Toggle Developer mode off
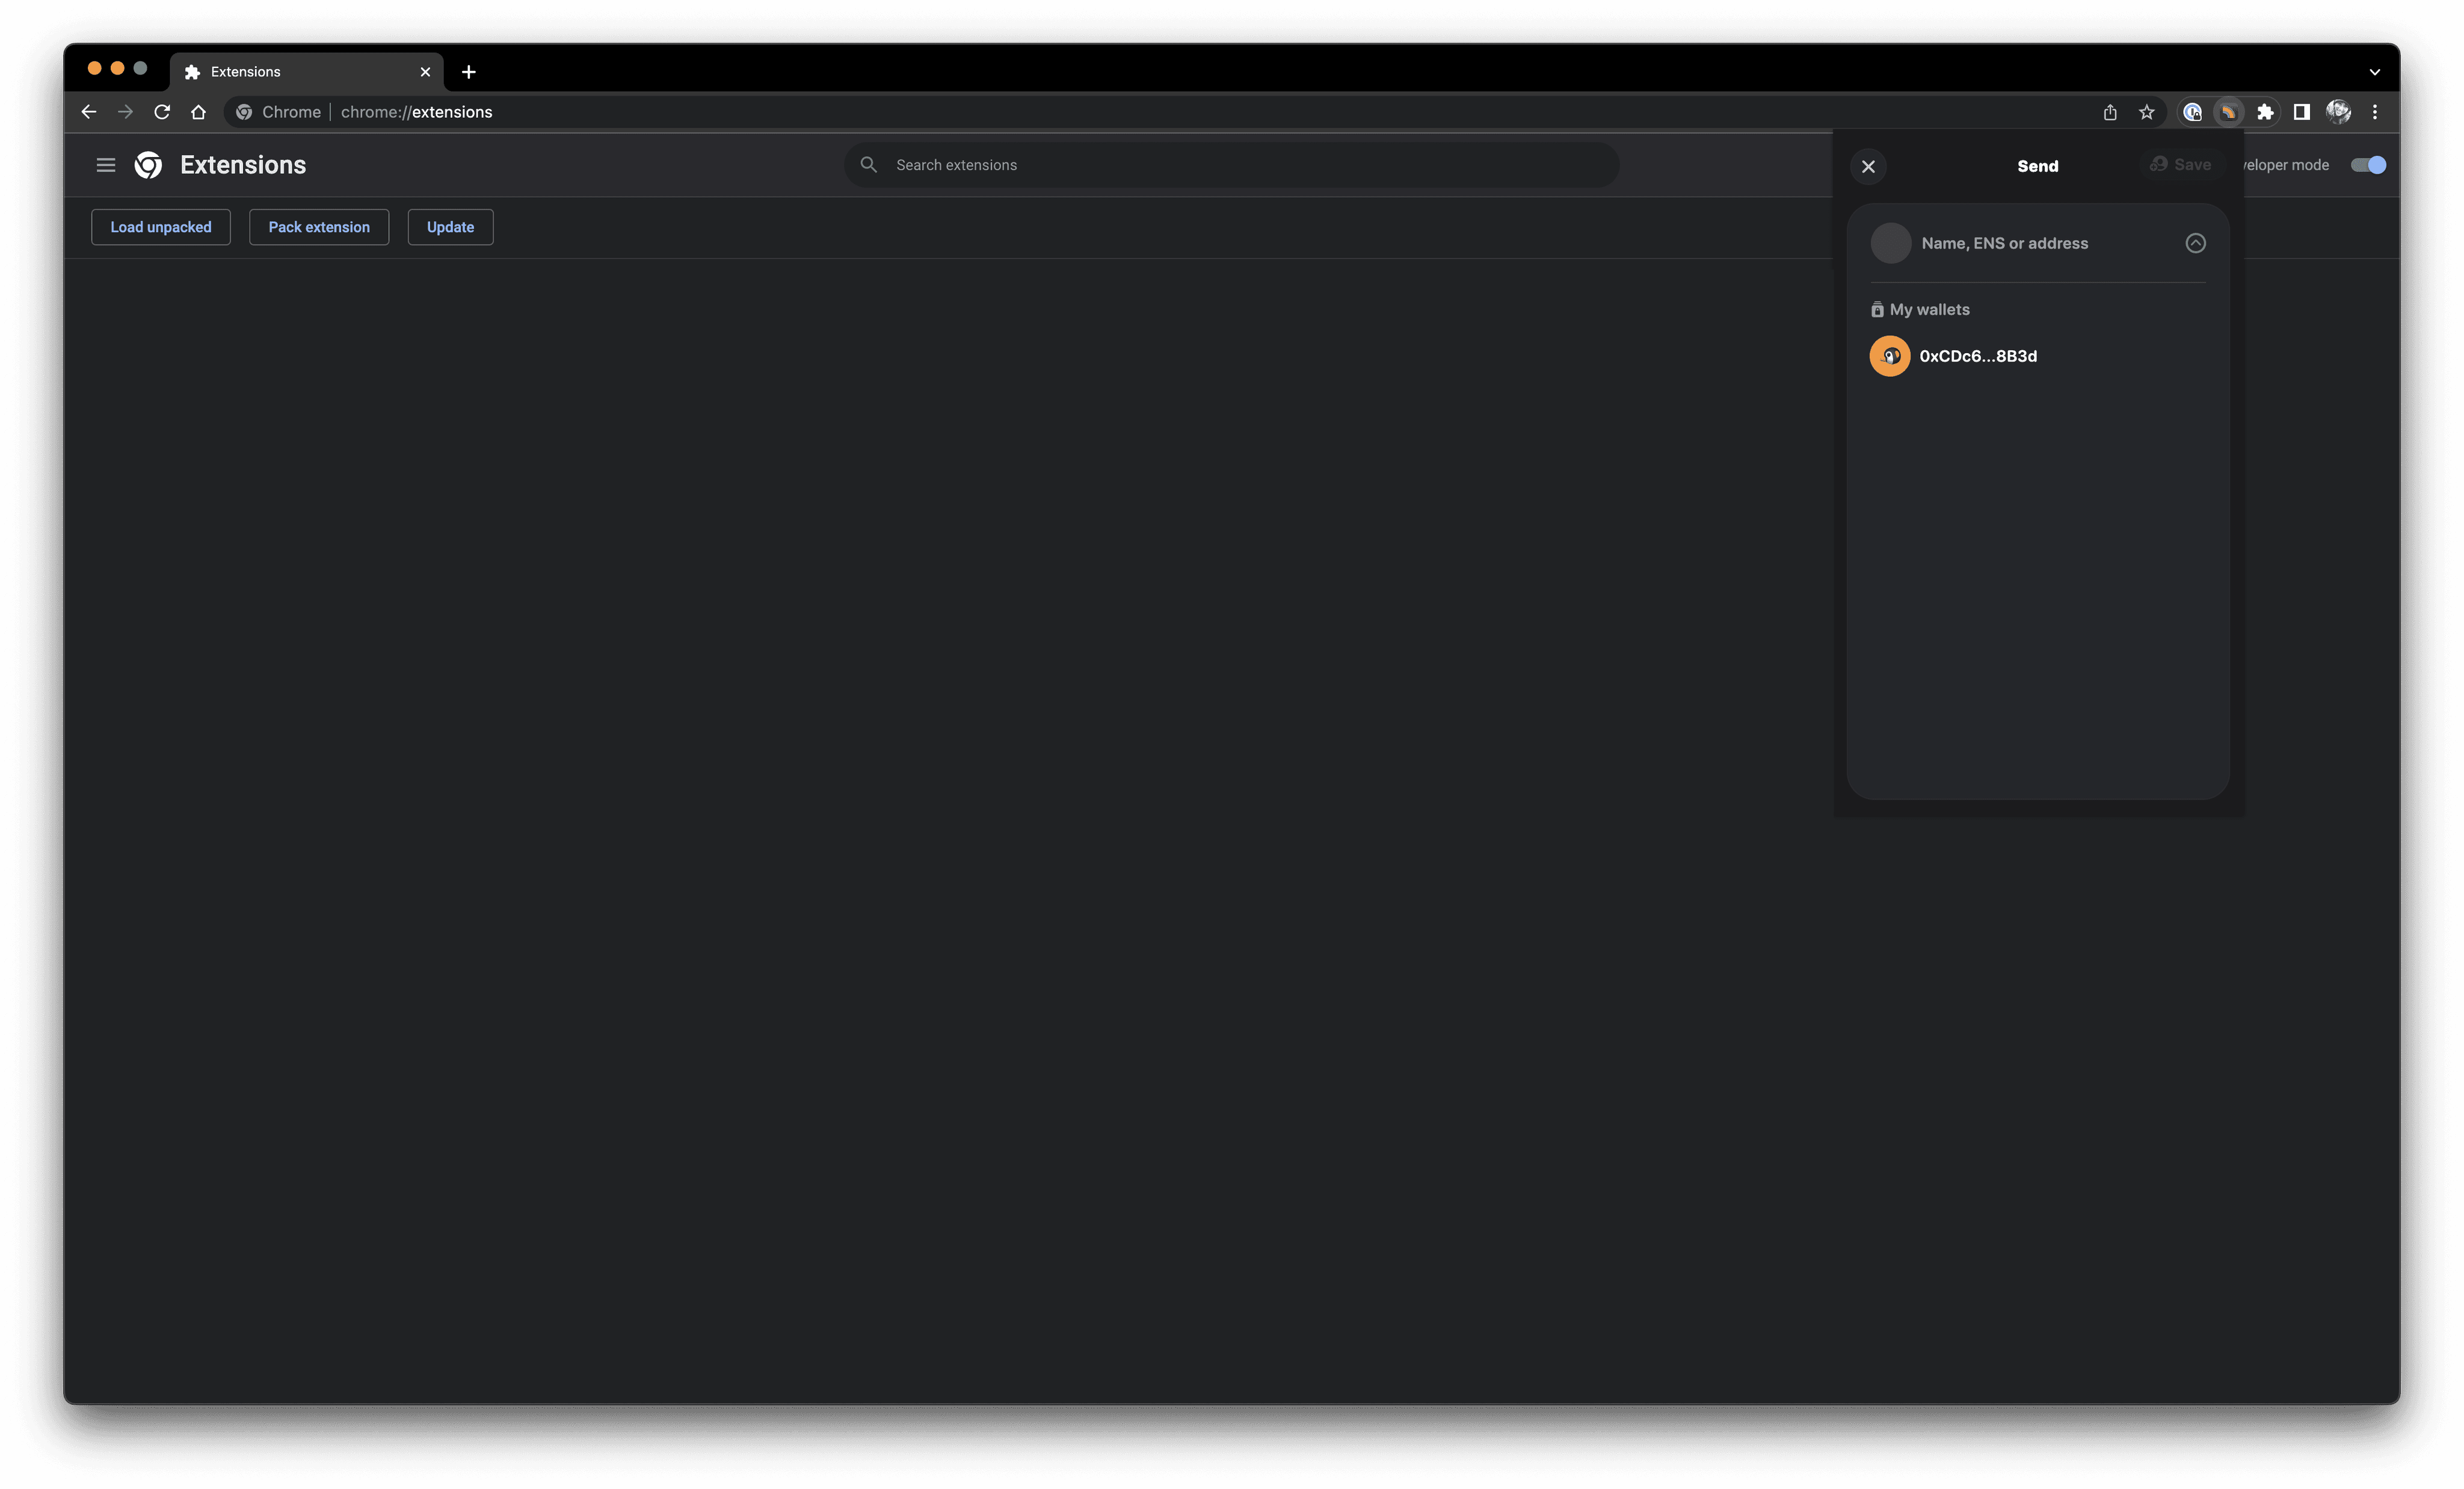The height and width of the screenshot is (1489, 2464). tap(2368, 165)
